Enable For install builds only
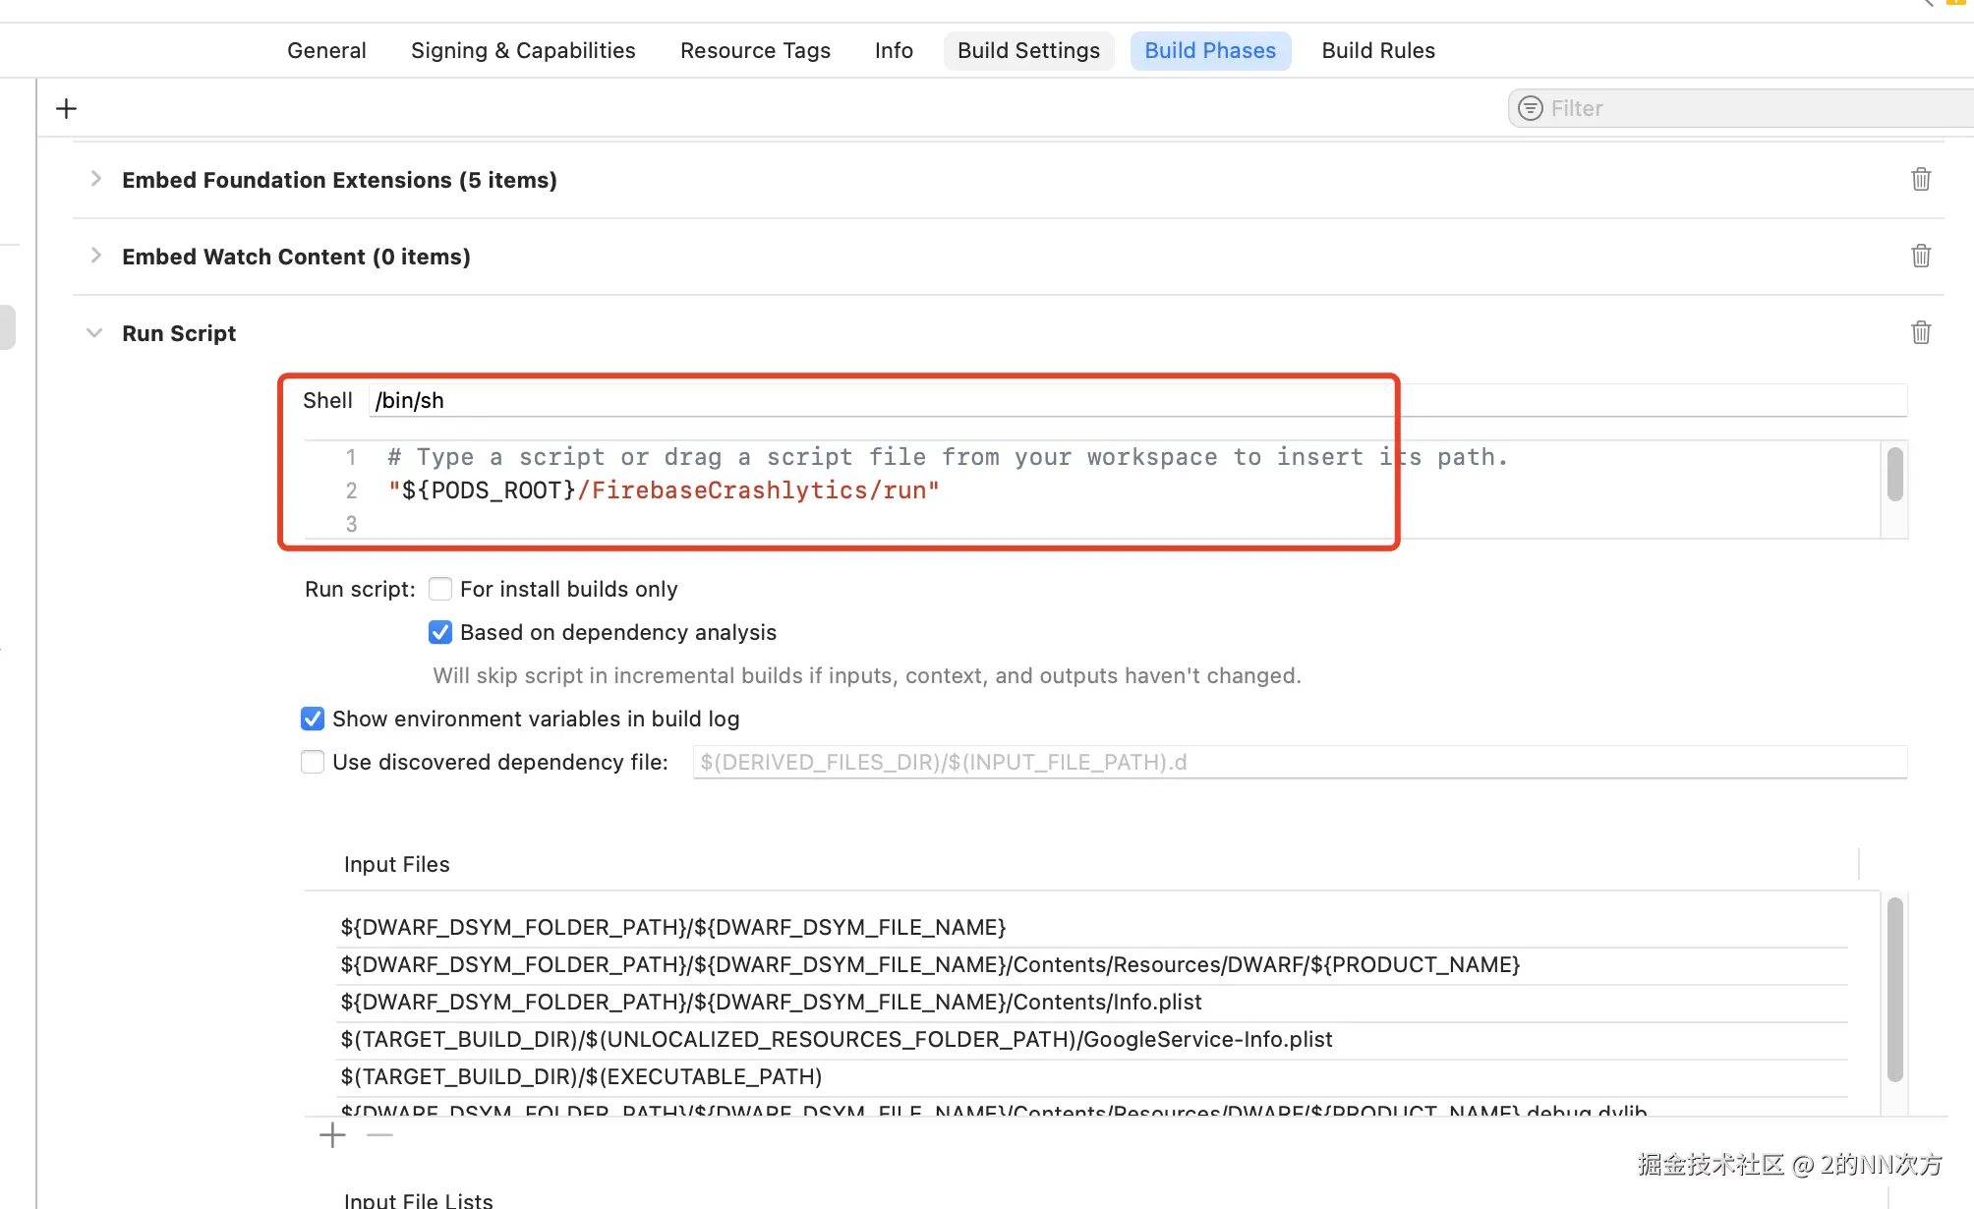The width and height of the screenshot is (1974, 1209). tap(440, 589)
